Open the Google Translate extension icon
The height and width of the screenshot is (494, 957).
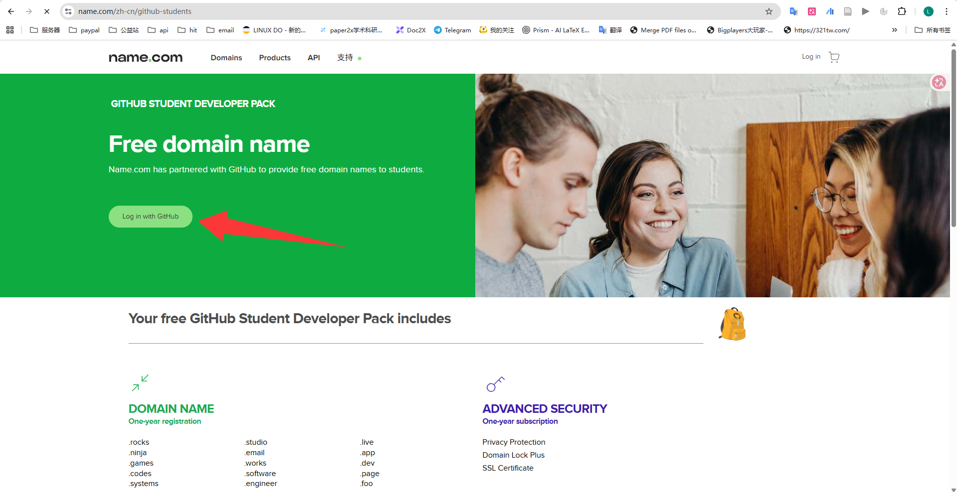click(x=793, y=11)
